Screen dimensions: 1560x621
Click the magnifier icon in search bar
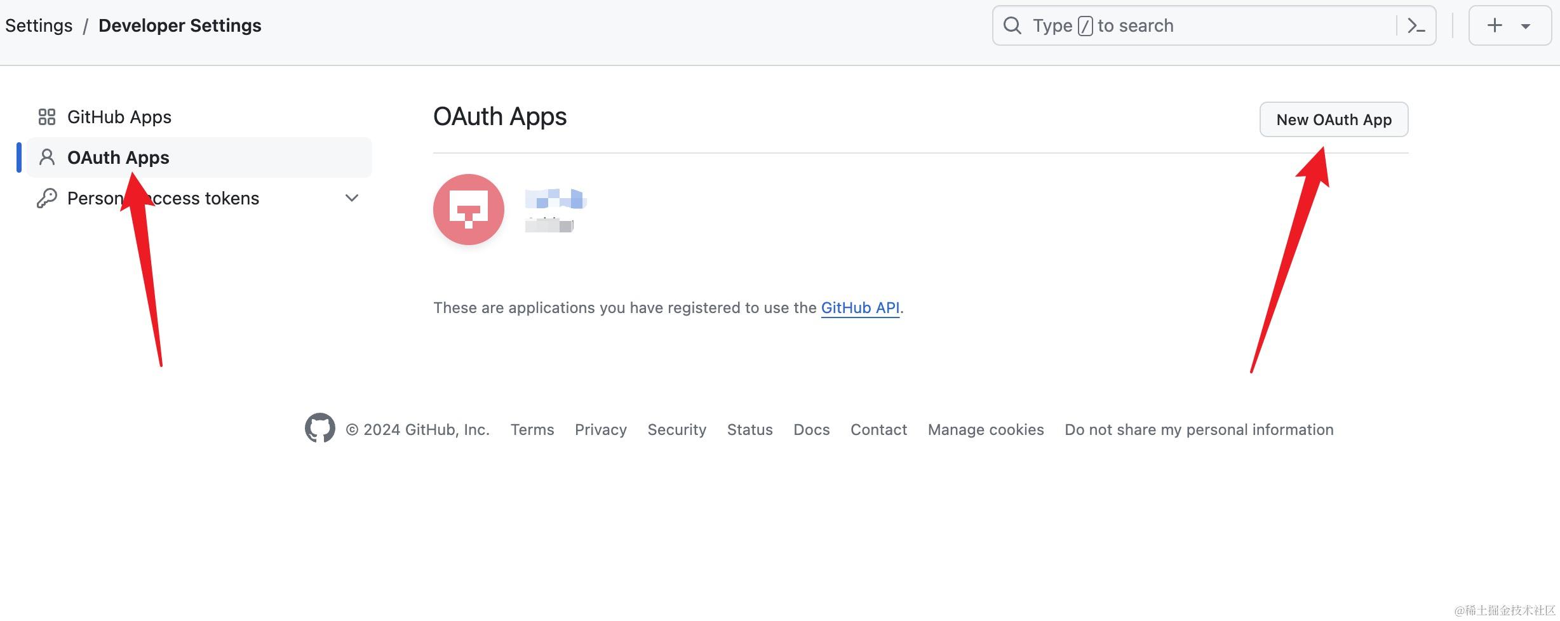point(1012,25)
